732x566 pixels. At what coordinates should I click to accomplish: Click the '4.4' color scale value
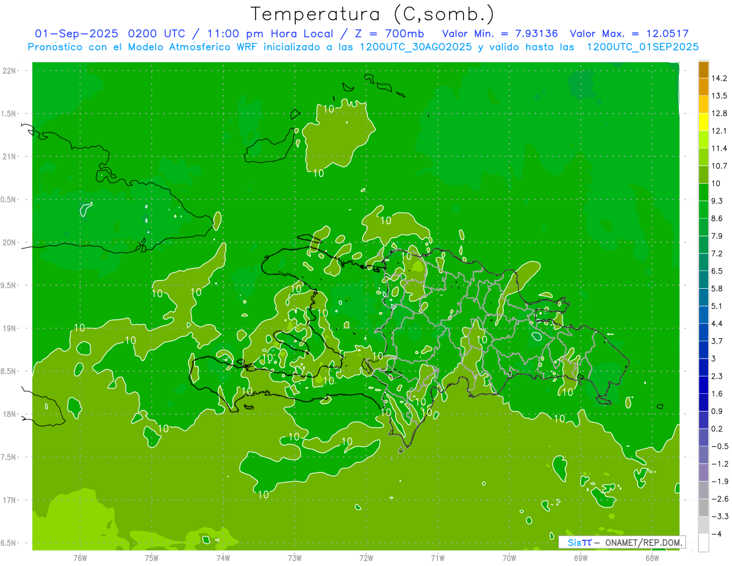pos(717,324)
